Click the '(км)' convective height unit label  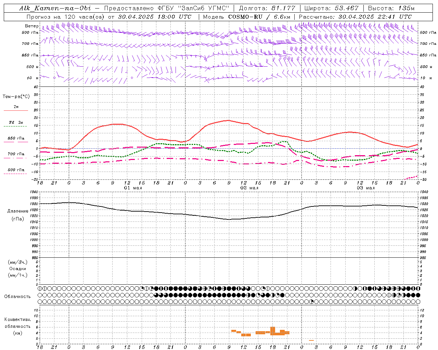tap(18, 333)
